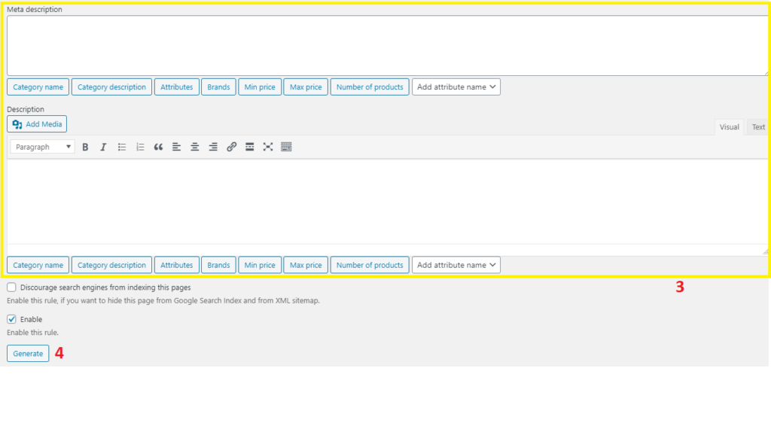
Task: Click the blockquote icon in the toolbar
Action: (158, 147)
